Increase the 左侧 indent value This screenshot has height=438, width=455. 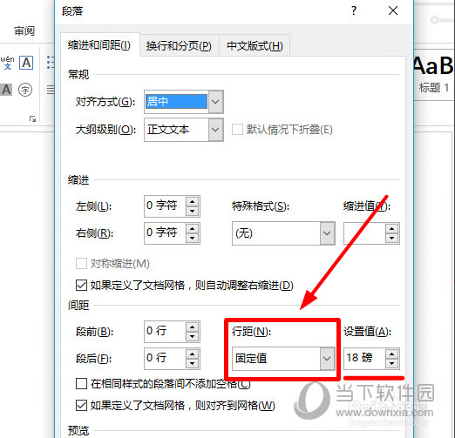tap(193, 201)
